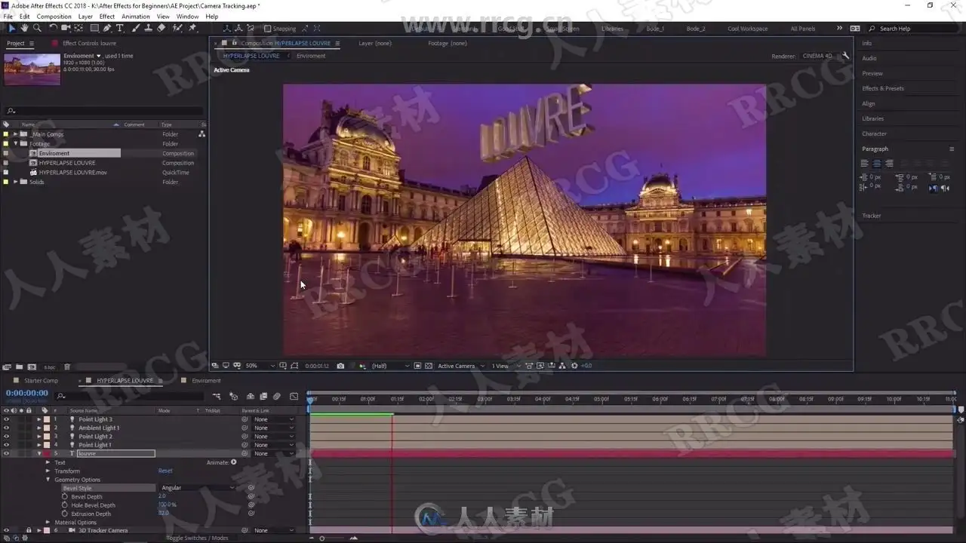Click the Draft 3D timeline icon
Image resolution: width=966 pixels, height=543 pixels.
pyautogui.click(x=234, y=396)
